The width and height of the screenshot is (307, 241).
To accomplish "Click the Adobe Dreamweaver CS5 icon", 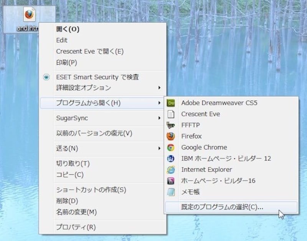I will [x=171, y=103].
